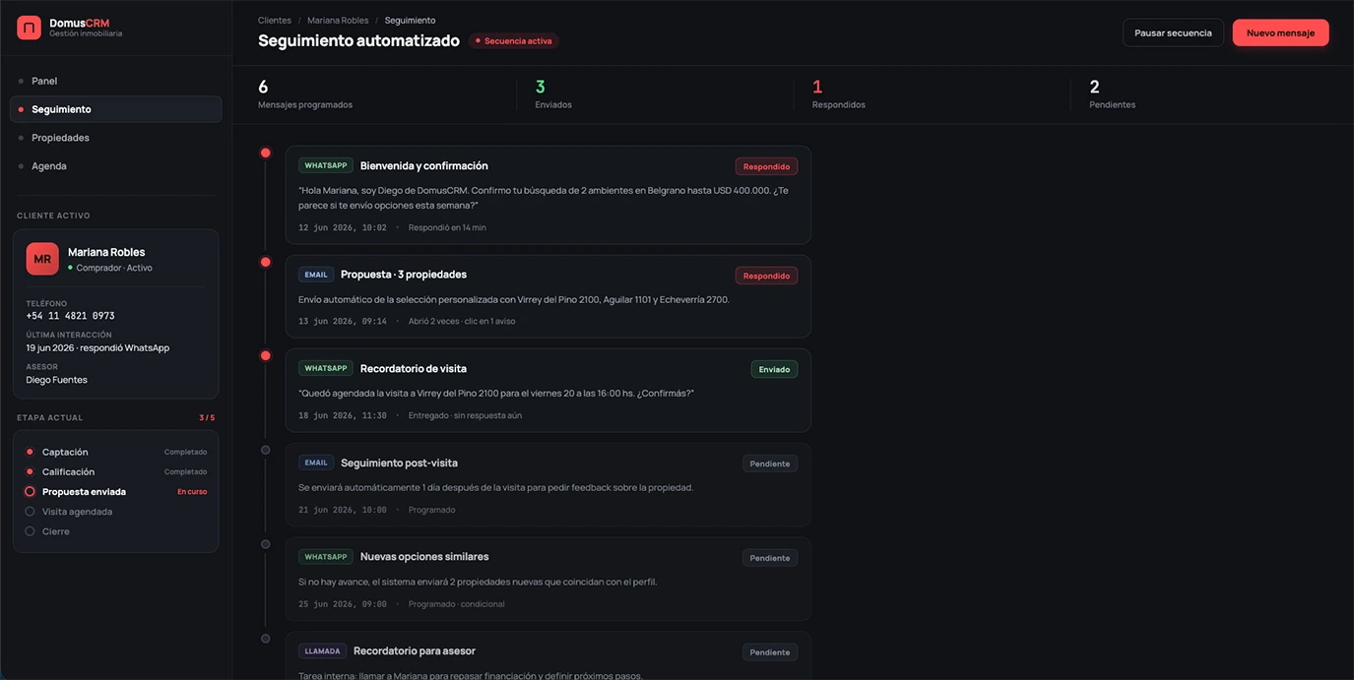Click the Respondió en 14 min note
Screen dimensions: 1354x680
(x=447, y=227)
